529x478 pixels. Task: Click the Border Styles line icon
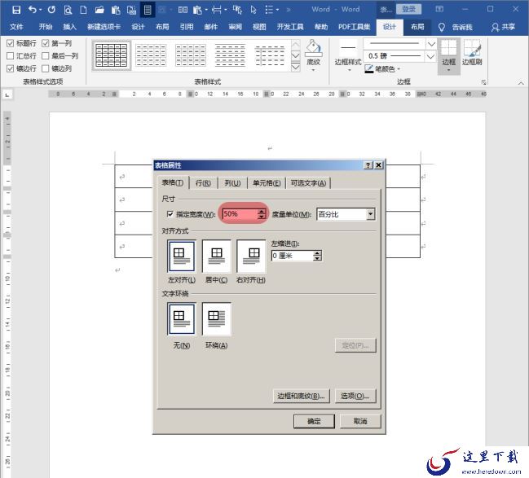click(348, 48)
